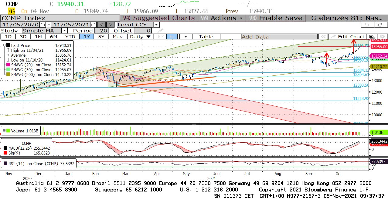Select the 1Y time range tab
Image resolution: width=388 pixels, height=203 pixels.
87,37
